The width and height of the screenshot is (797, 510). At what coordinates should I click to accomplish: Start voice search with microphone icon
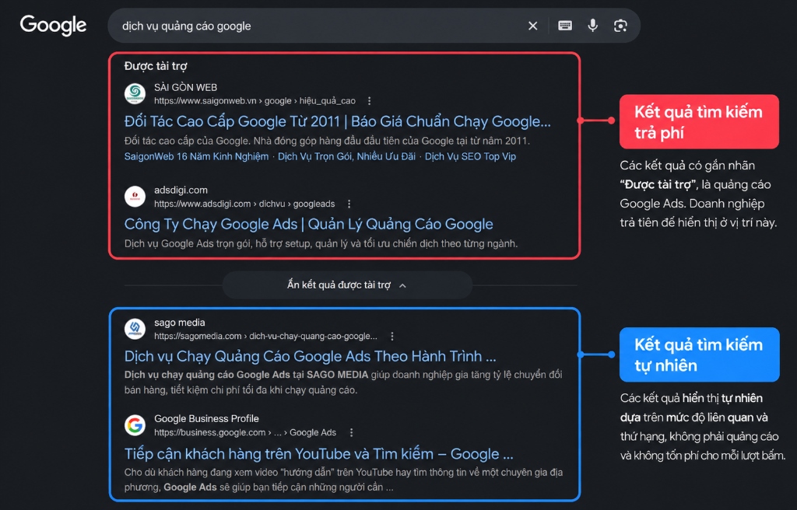coord(592,26)
